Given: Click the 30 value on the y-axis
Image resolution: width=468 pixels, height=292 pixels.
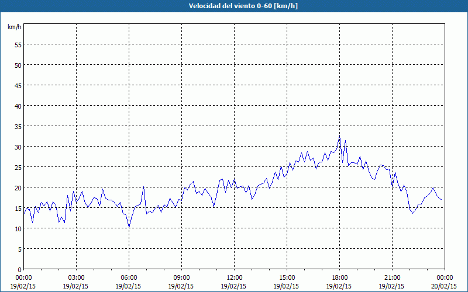Looking at the screenshot, I should click(18, 147).
